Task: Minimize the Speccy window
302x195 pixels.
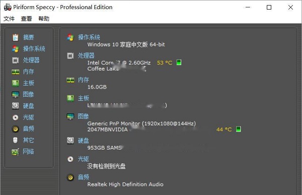Action: point(248,8)
